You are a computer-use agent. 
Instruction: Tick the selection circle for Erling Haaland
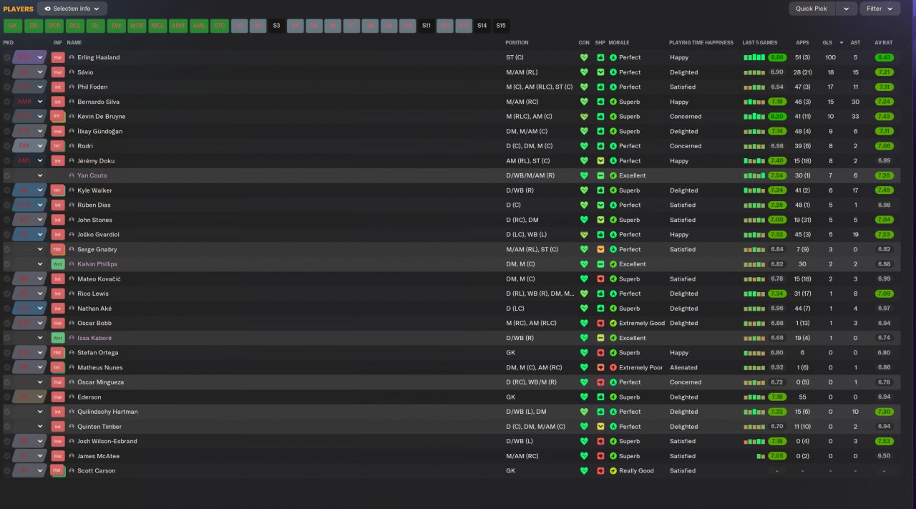pos(7,57)
